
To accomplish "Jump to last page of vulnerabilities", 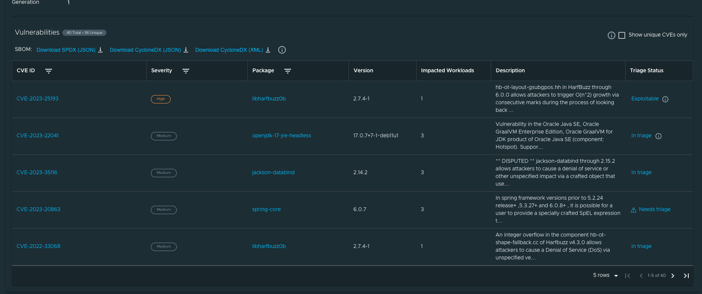I will click(686, 276).
